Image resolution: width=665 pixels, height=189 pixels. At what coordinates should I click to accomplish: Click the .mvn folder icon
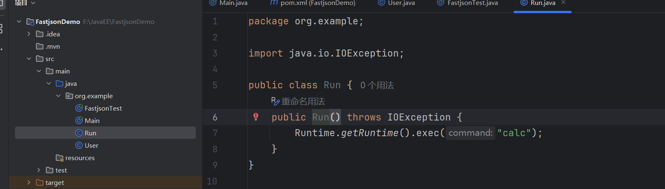click(40, 46)
